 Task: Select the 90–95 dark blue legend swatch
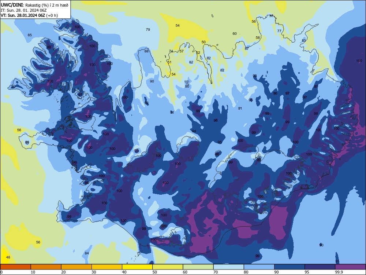[290, 267]
